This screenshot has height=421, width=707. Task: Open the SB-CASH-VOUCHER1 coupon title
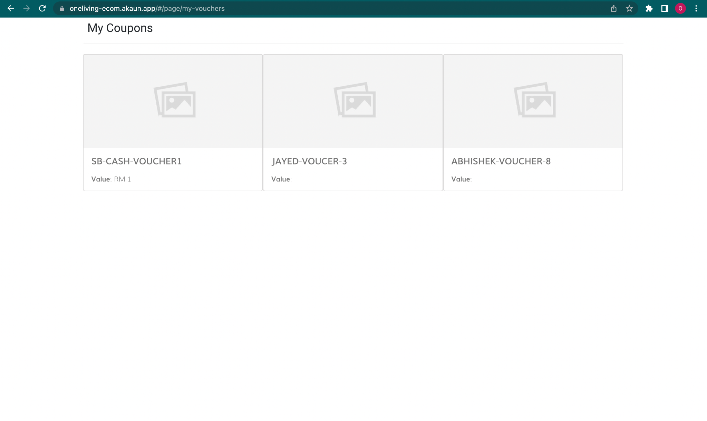coord(136,161)
